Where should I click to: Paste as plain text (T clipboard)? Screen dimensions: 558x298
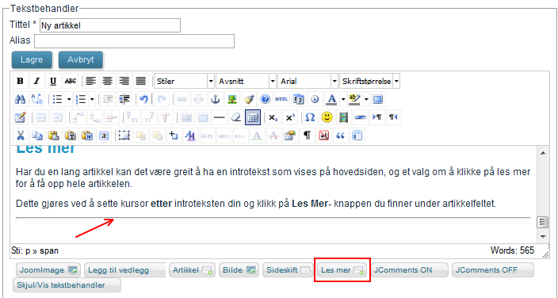coord(71,136)
